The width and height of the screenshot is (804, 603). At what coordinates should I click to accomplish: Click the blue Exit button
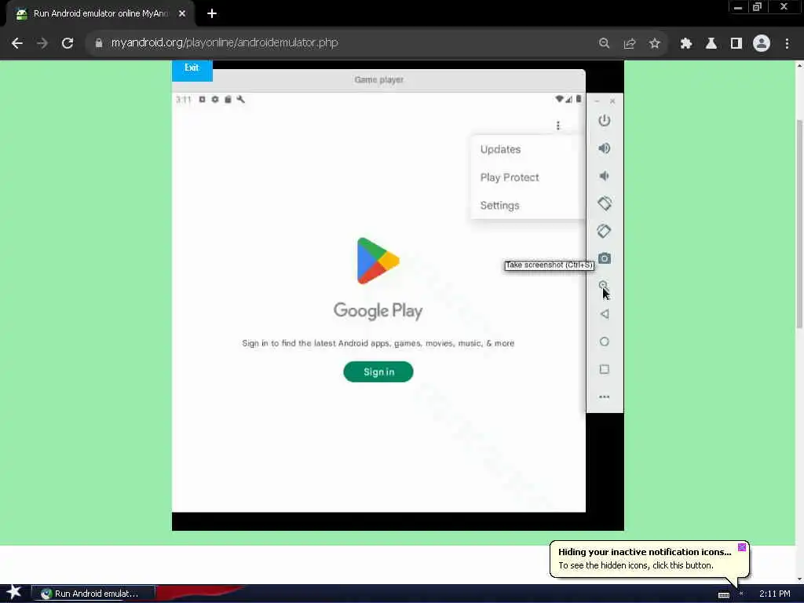point(192,69)
